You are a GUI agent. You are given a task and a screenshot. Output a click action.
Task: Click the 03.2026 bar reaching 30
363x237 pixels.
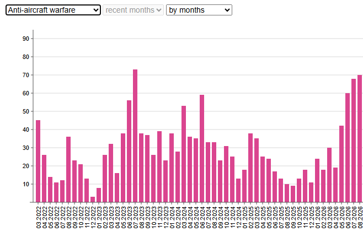click(329, 175)
